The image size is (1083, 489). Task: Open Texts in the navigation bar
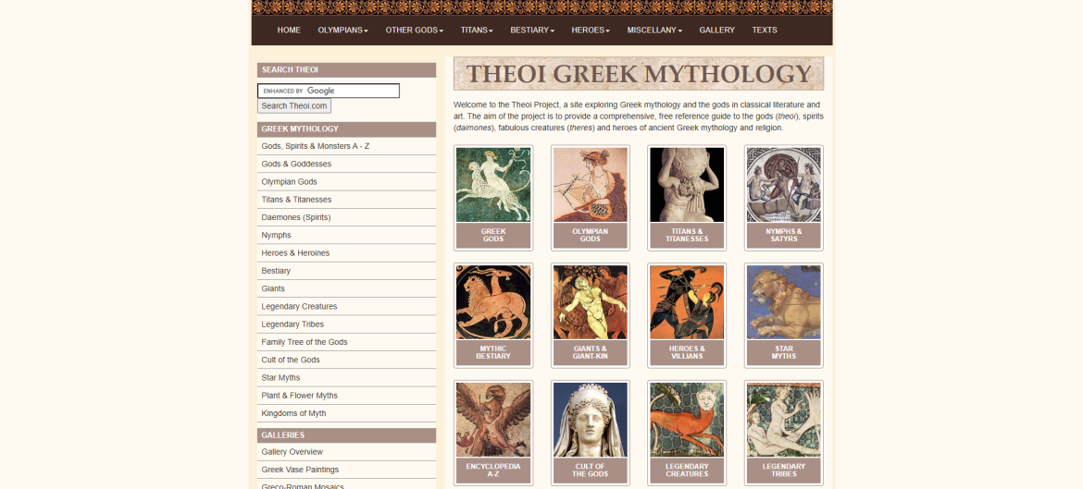tap(765, 31)
